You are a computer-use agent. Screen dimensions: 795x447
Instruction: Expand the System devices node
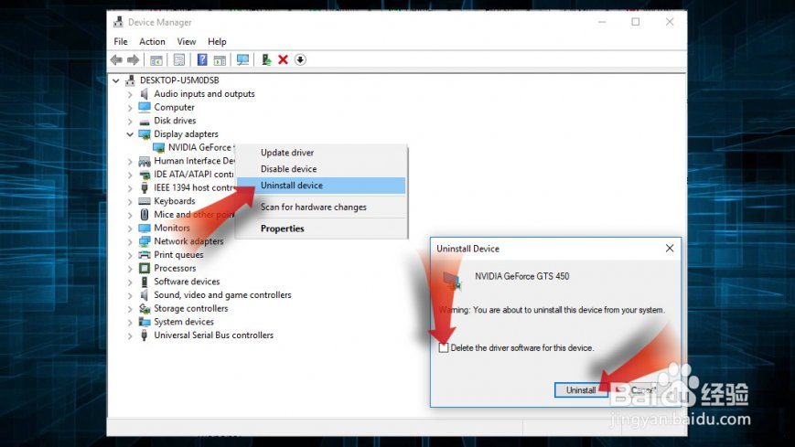[130, 323]
